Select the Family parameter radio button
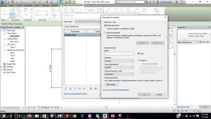211x119 pixels. (x=105, y=25)
